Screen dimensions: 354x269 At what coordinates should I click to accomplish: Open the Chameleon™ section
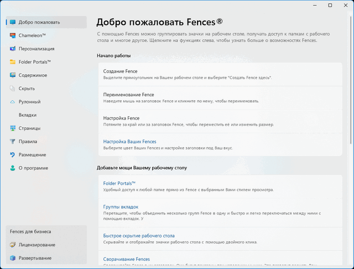click(x=46, y=35)
